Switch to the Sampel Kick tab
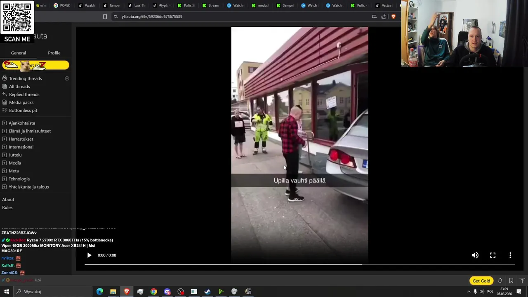 (285, 5)
